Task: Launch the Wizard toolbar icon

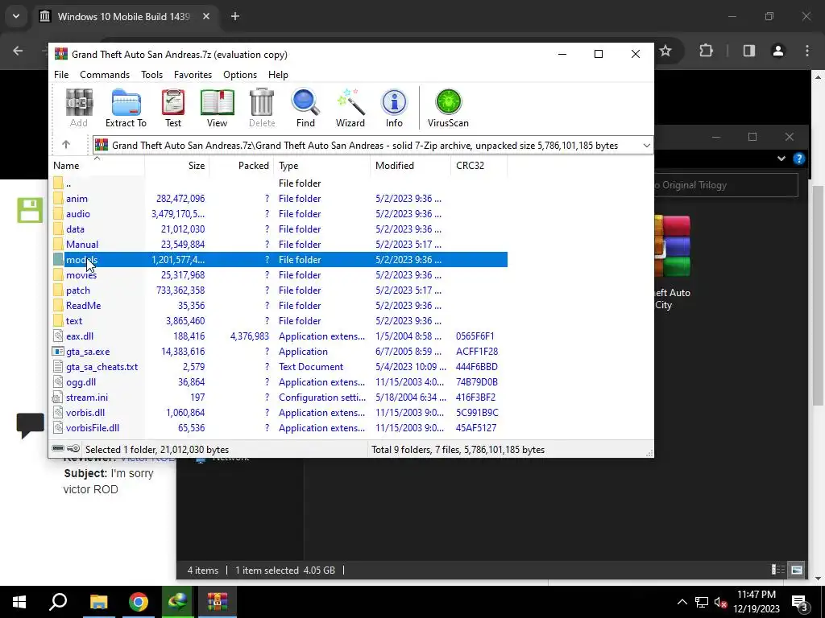Action: pos(350,108)
